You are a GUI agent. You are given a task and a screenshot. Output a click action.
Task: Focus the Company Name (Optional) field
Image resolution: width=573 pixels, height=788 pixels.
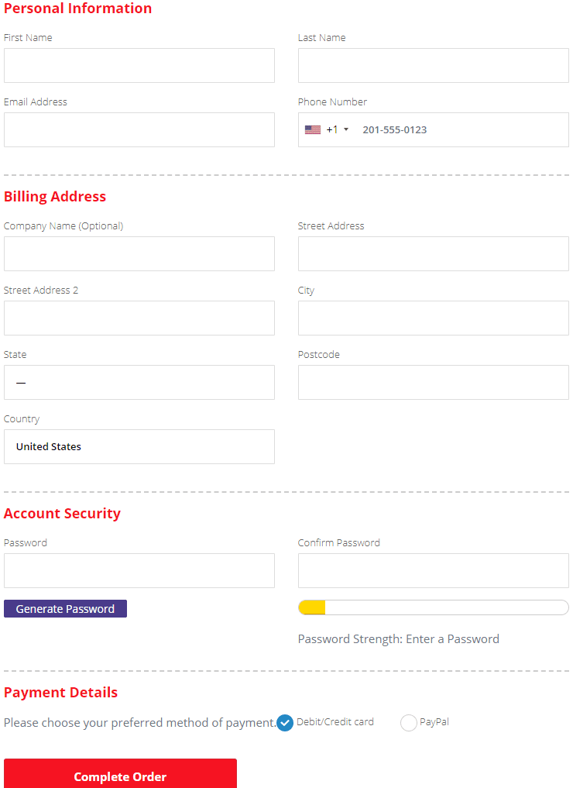click(x=139, y=254)
